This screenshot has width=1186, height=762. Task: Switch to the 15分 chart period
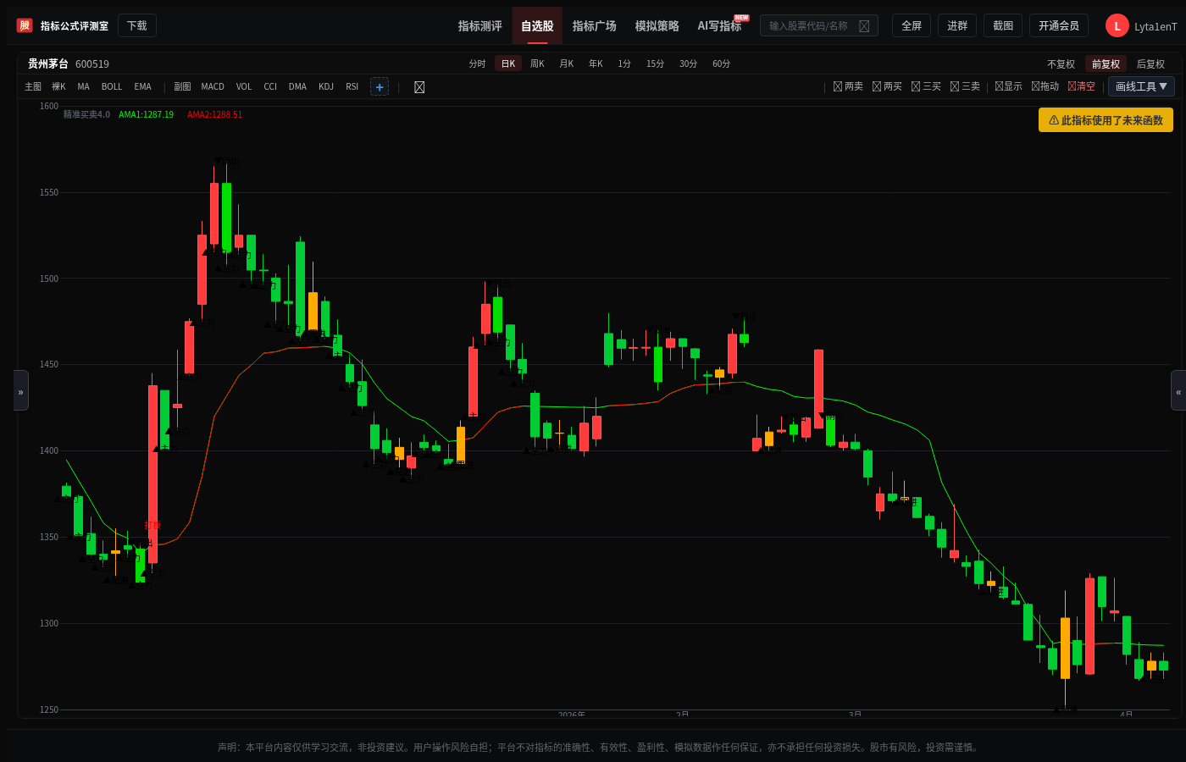[655, 64]
